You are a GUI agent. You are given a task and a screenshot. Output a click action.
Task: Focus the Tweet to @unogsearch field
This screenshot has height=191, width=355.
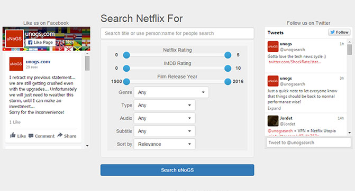coord(308,142)
